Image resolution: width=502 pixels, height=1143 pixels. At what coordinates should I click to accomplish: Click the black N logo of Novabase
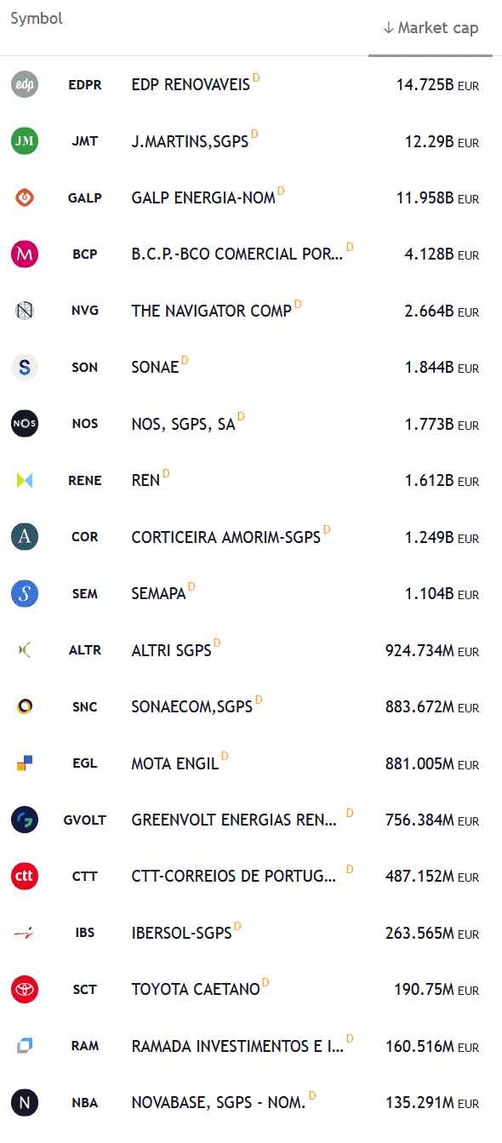pyautogui.click(x=24, y=1102)
